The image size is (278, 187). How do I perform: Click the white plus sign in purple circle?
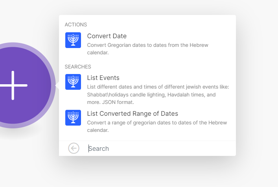(13, 85)
